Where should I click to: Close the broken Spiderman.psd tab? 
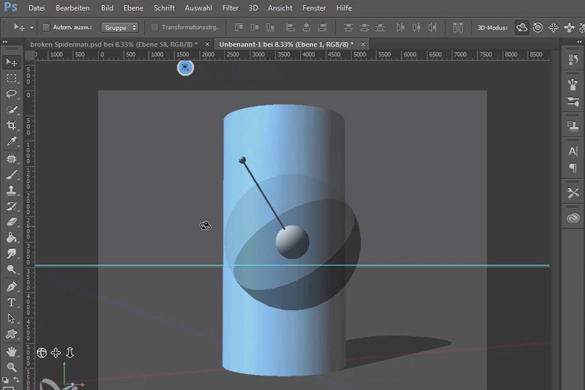(207, 44)
